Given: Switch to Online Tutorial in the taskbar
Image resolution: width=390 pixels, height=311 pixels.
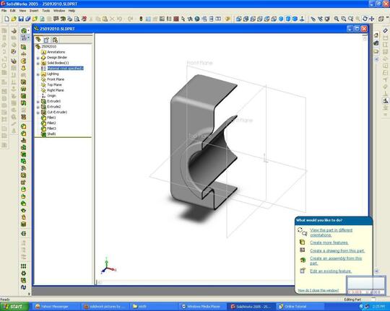Looking at the screenshot, I should click(300, 307).
